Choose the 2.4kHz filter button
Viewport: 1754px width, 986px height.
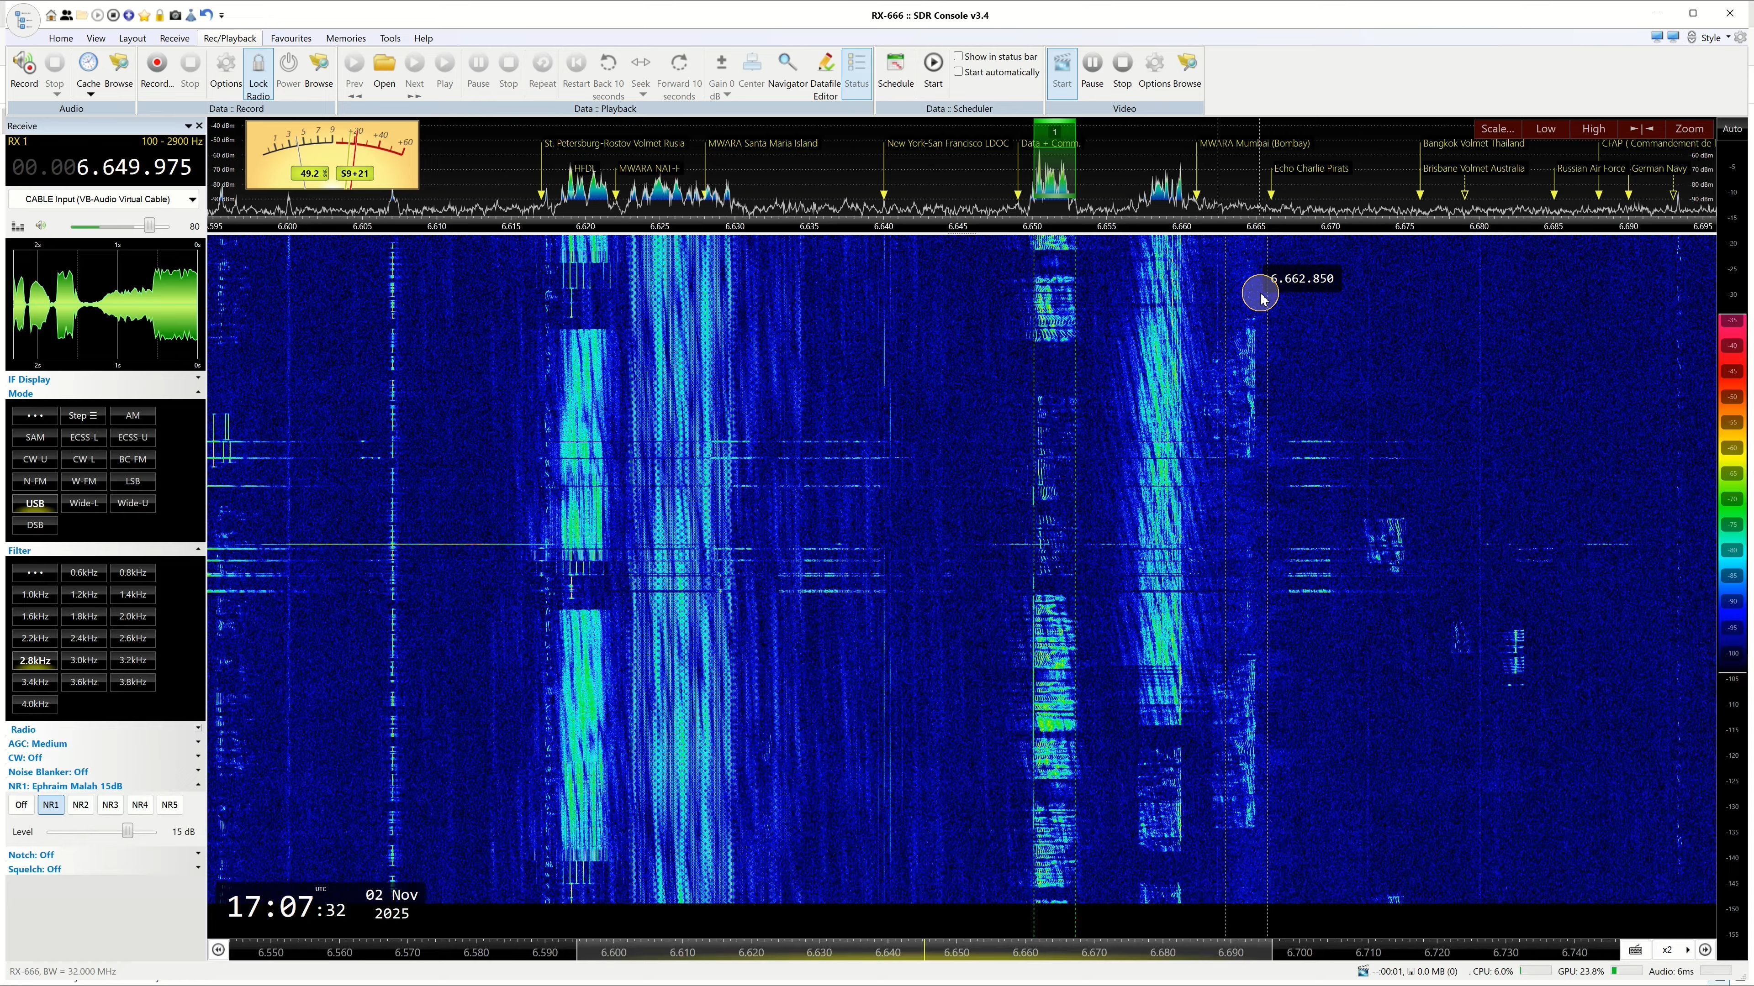pyautogui.click(x=84, y=638)
